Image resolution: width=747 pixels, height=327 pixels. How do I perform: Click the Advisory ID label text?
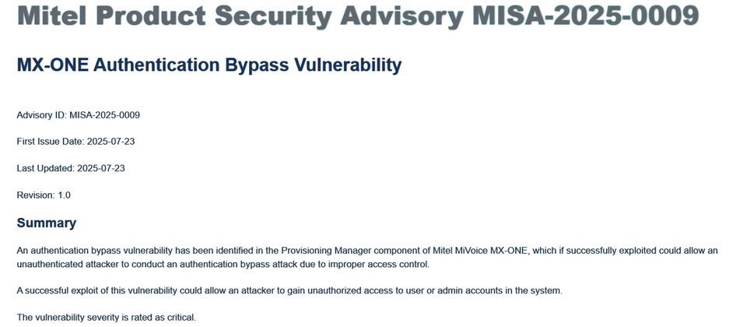pos(41,115)
